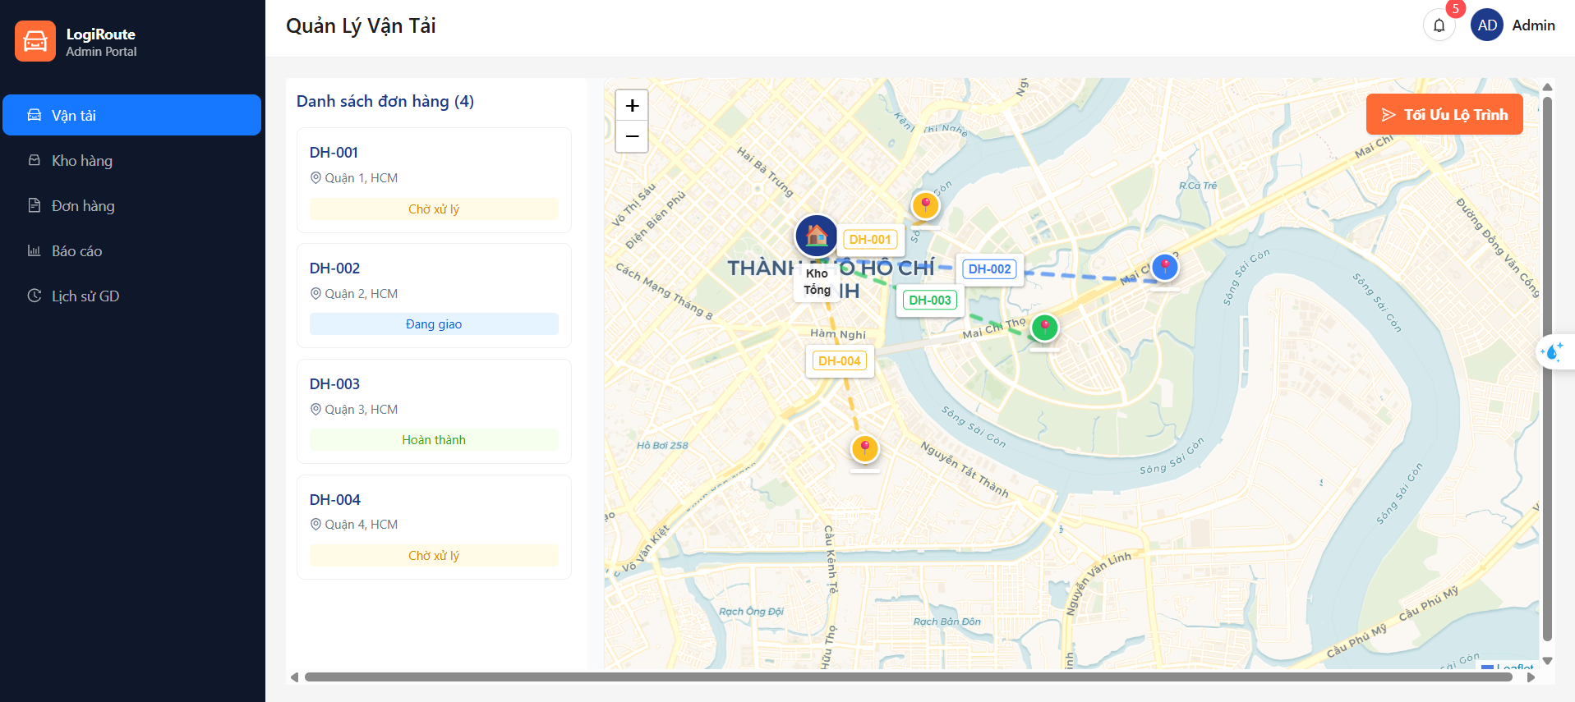Screen dimensions: 1575x702
Task: Click the LogiRoute car logo icon
Action: point(35,41)
